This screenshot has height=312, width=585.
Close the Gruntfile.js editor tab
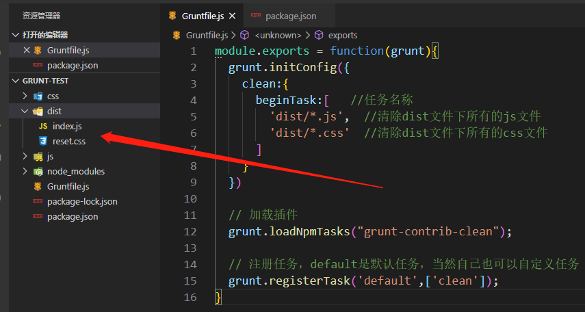click(232, 16)
